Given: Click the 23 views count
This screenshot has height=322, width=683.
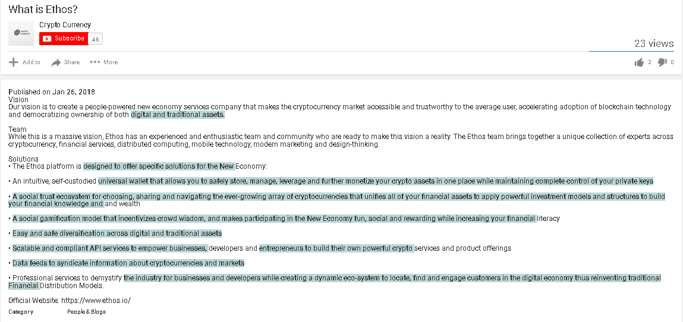Looking at the screenshot, I should (x=654, y=43).
